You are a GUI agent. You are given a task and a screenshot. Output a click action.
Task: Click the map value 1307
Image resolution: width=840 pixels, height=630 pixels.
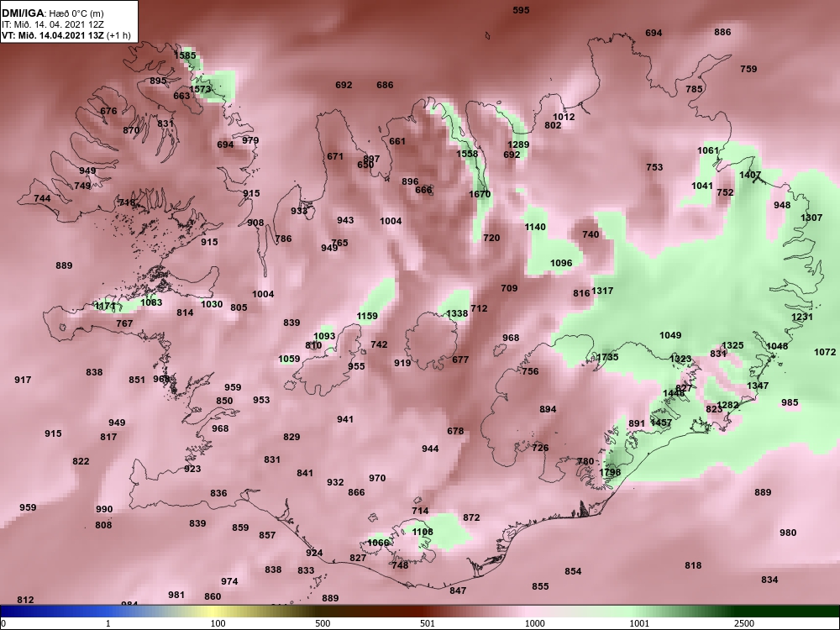click(x=811, y=218)
